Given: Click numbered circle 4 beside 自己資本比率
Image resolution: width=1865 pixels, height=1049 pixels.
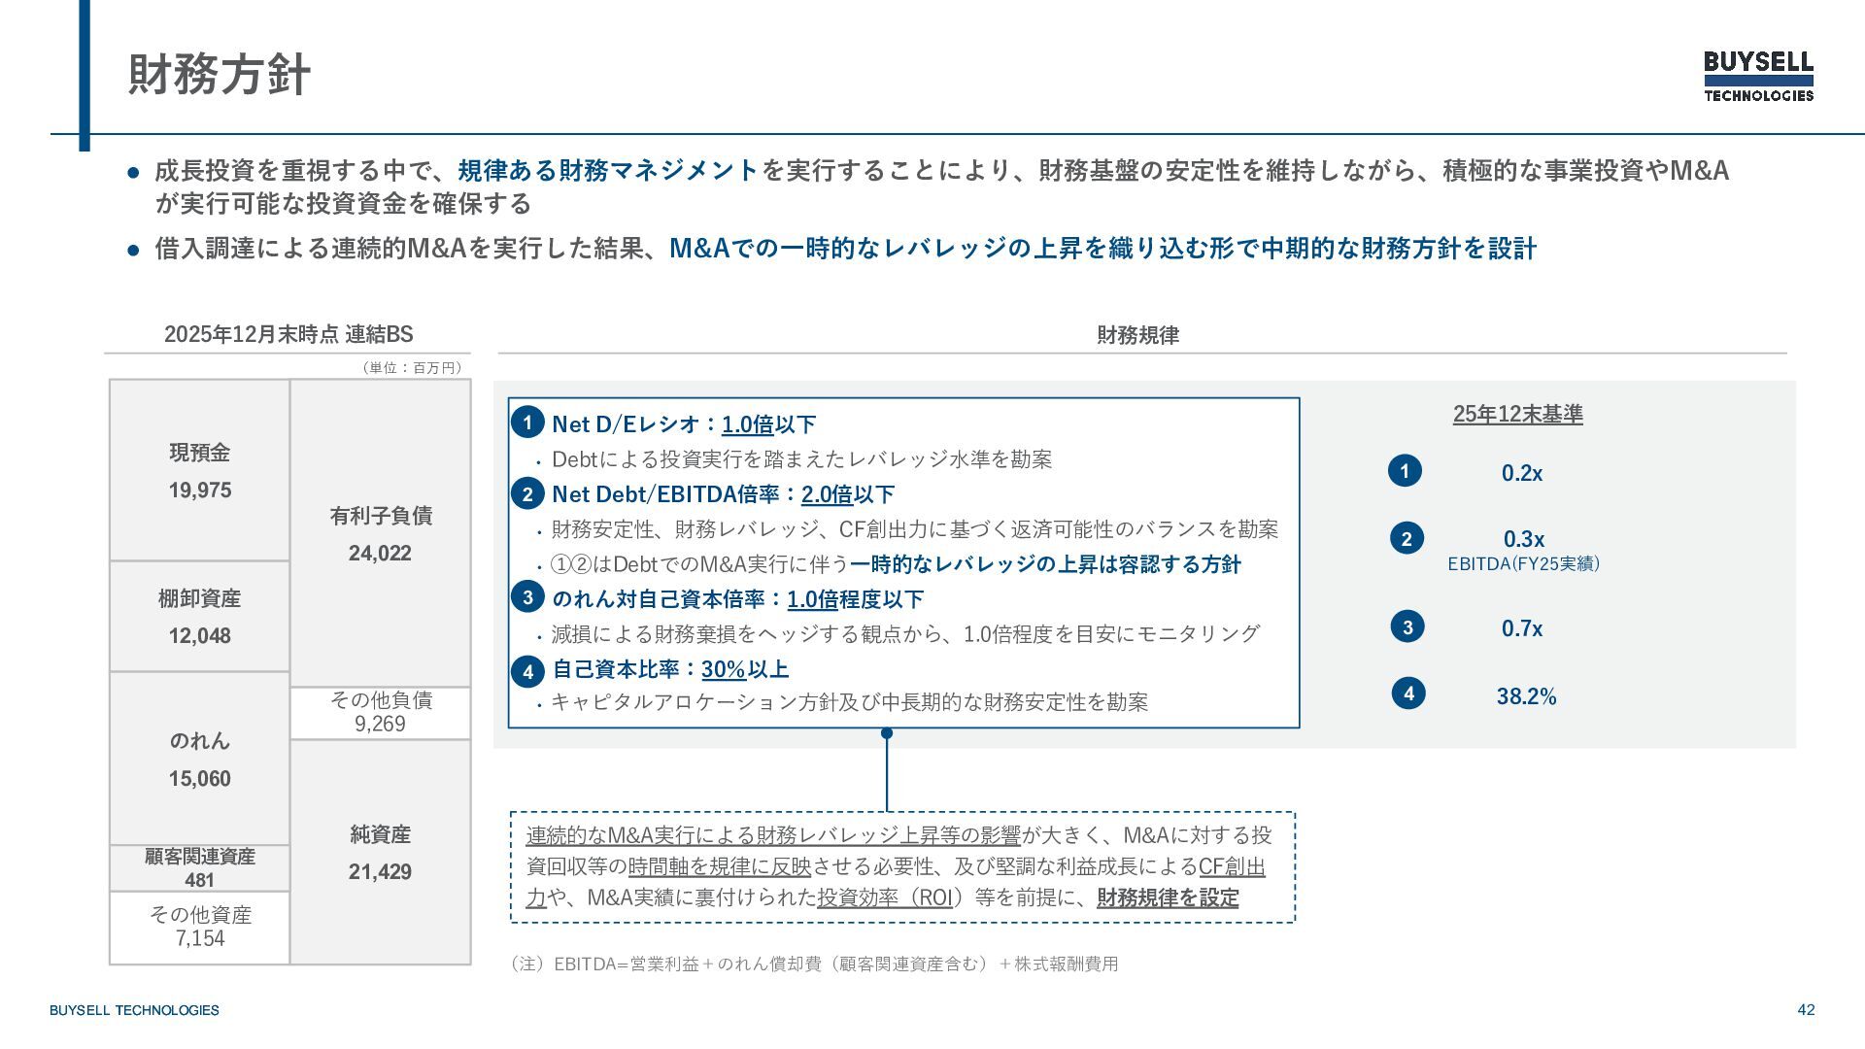Looking at the screenshot, I should [x=527, y=670].
